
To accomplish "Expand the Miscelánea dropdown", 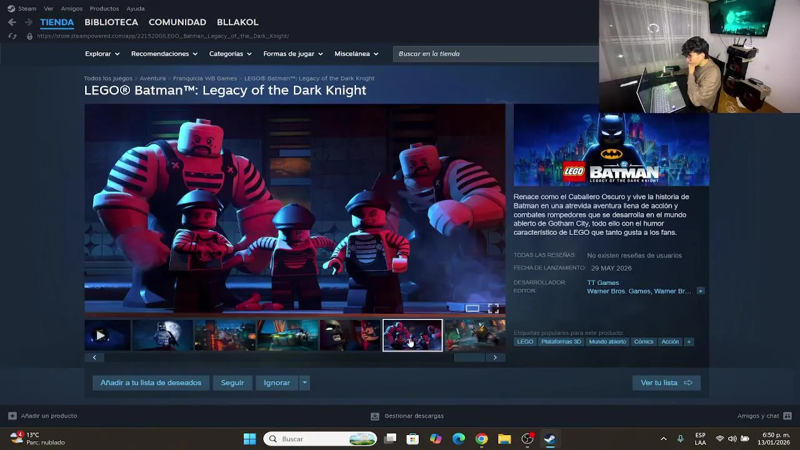I will [x=356, y=54].
